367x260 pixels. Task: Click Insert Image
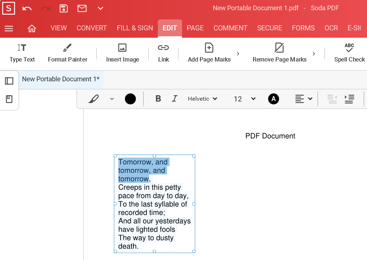[122, 53]
